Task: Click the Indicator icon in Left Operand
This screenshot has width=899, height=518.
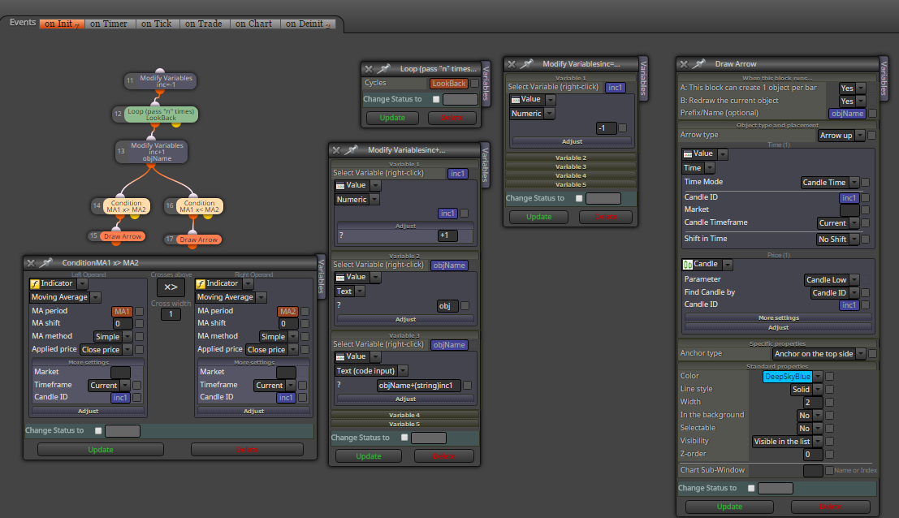Action: (x=34, y=283)
